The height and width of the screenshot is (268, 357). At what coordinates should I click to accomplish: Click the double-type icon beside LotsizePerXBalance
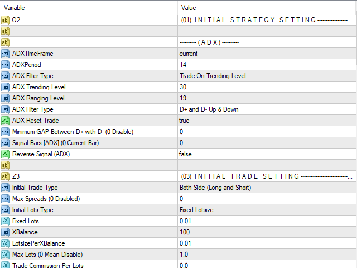6,243
